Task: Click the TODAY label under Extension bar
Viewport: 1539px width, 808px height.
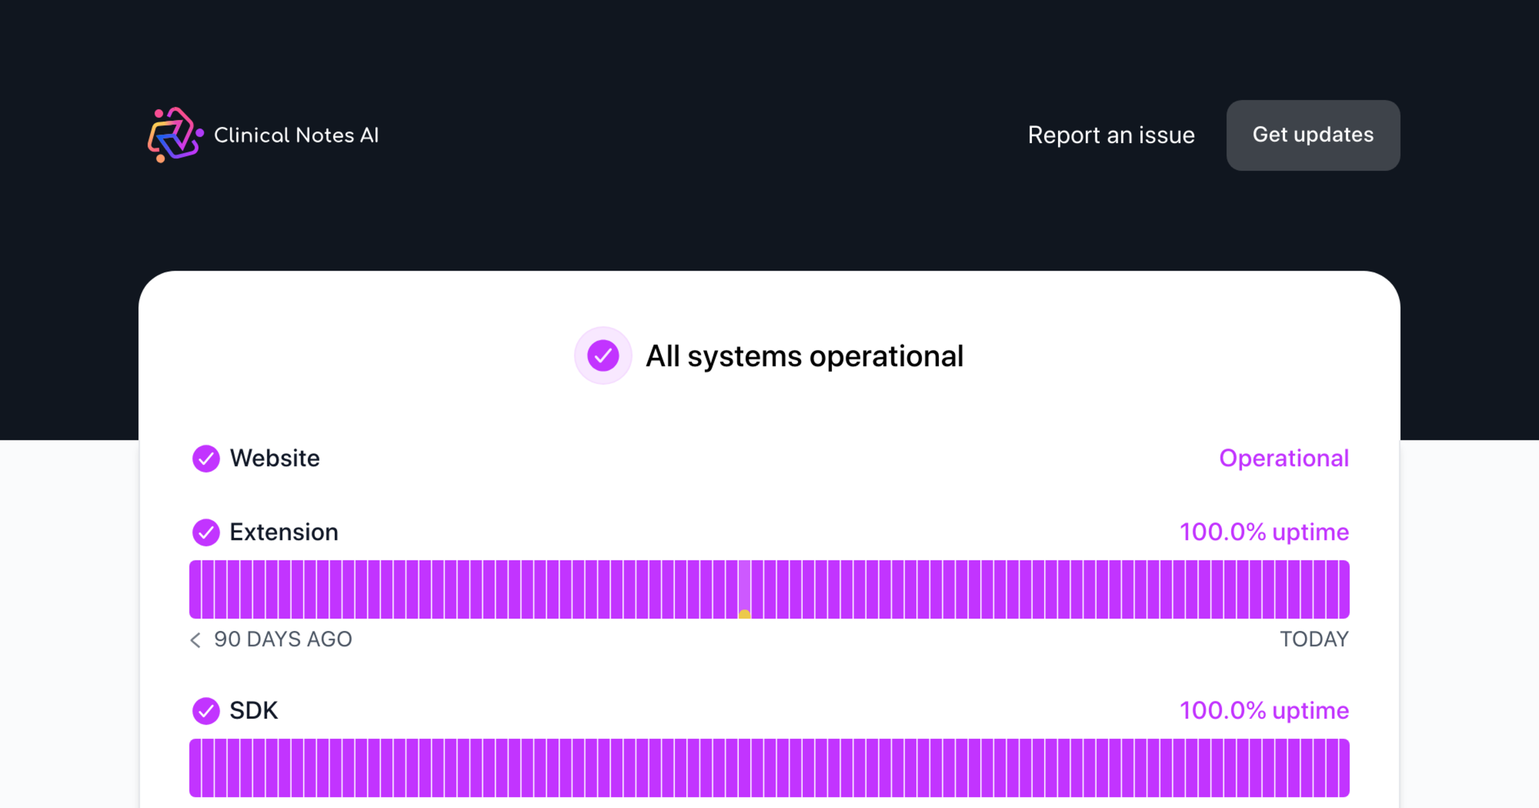Action: point(1314,639)
